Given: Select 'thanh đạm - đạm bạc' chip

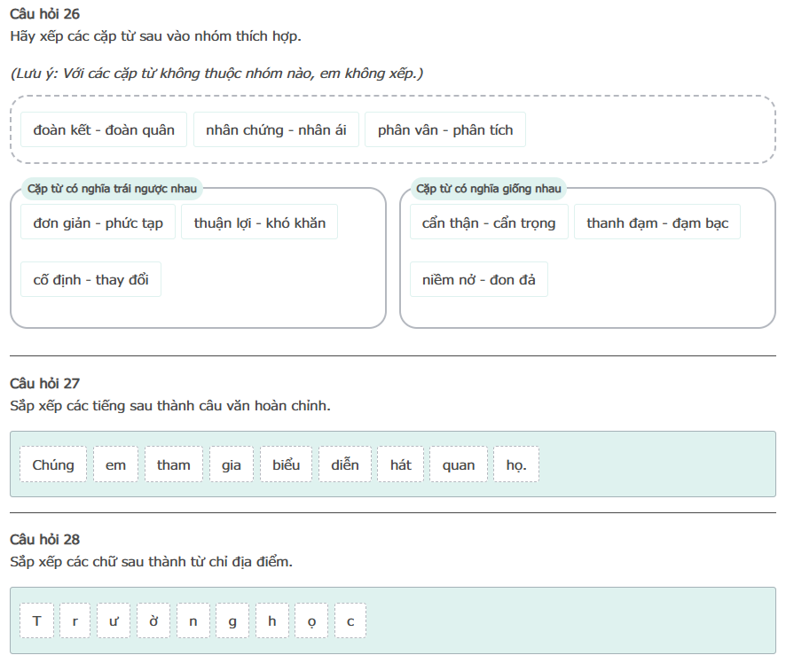Looking at the screenshot, I should (657, 222).
